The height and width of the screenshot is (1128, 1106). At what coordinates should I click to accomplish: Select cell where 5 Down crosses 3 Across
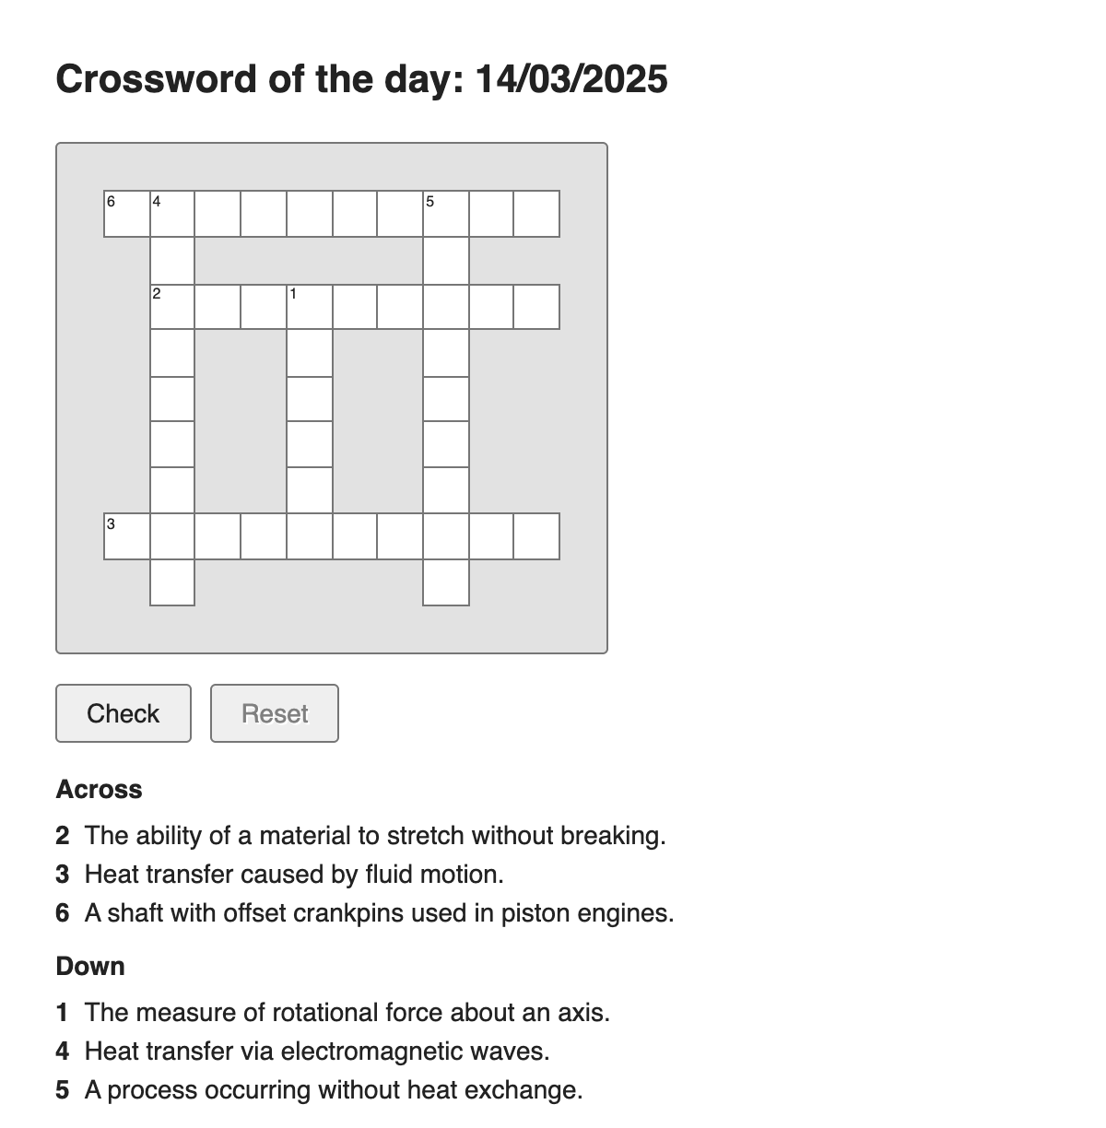pyautogui.click(x=446, y=536)
